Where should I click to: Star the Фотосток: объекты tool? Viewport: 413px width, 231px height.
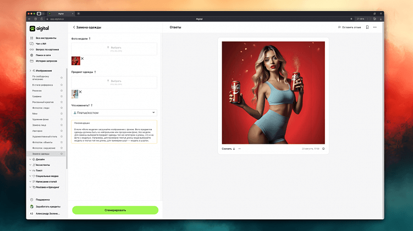(x=62, y=142)
